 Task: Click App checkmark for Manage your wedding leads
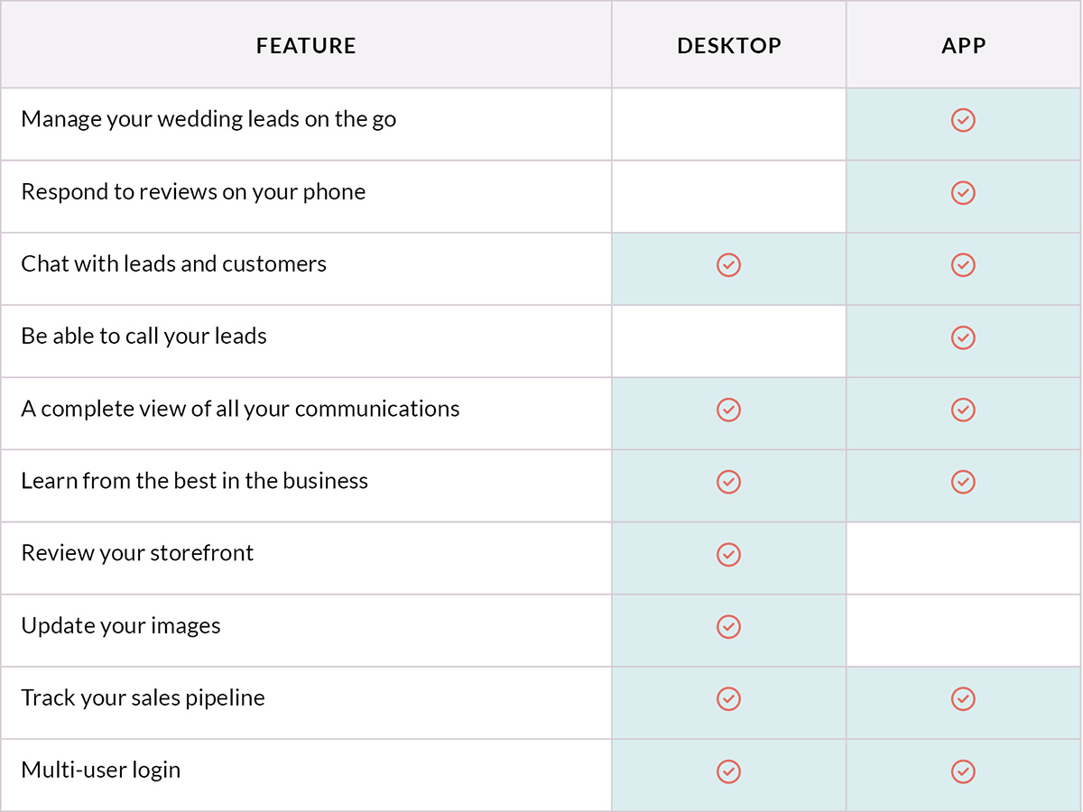click(963, 120)
